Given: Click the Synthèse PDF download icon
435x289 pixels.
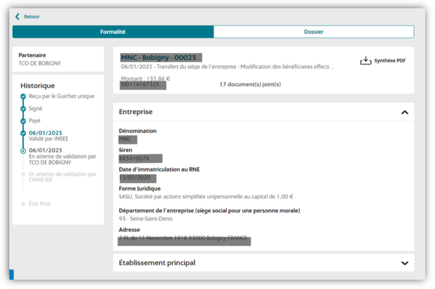Looking at the screenshot, I should coord(366,61).
